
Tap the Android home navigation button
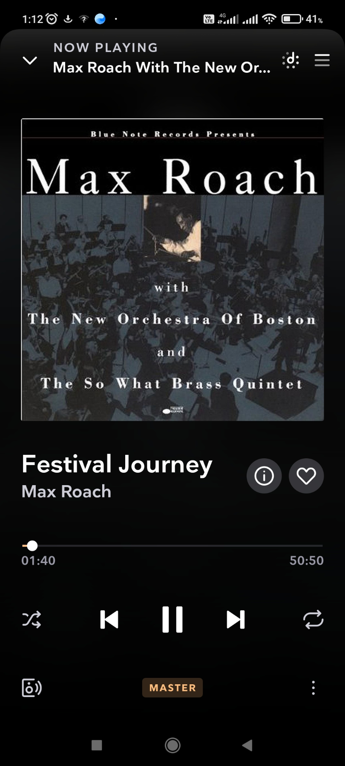[x=172, y=745]
